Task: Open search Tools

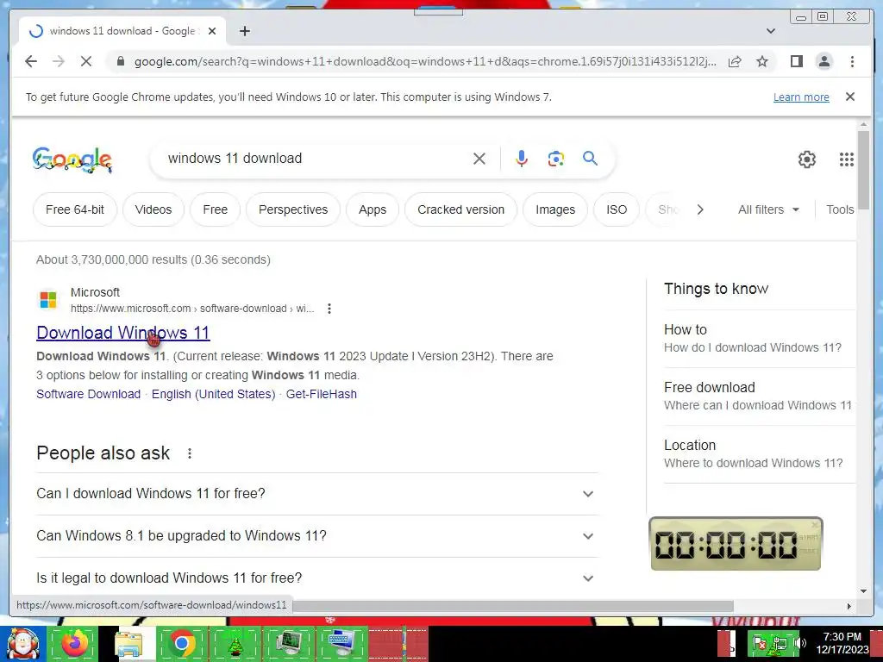Action: coord(840,209)
